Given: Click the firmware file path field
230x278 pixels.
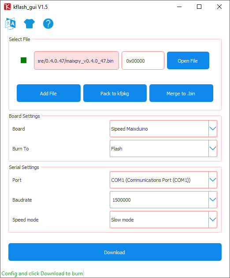Looking at the screenshot, I should coord(76,60).
